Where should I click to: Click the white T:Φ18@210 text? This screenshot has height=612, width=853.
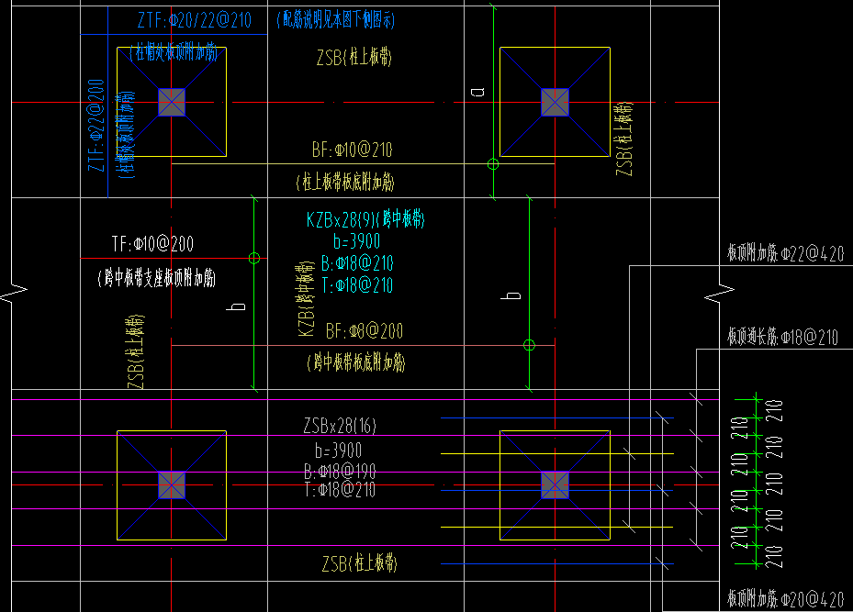pyautogui.click(x=340, y=490)
